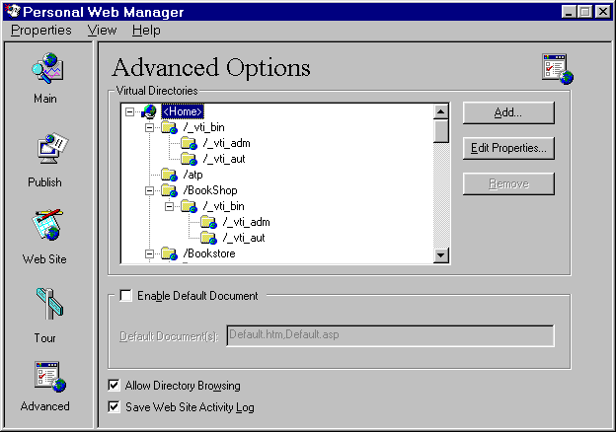Open the Help menu
Screen dimensions: 616x432
coord(146,31)
